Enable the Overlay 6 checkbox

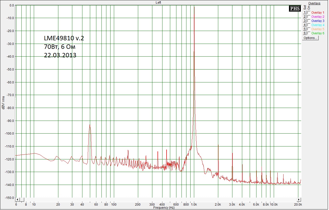coord(309,33)
